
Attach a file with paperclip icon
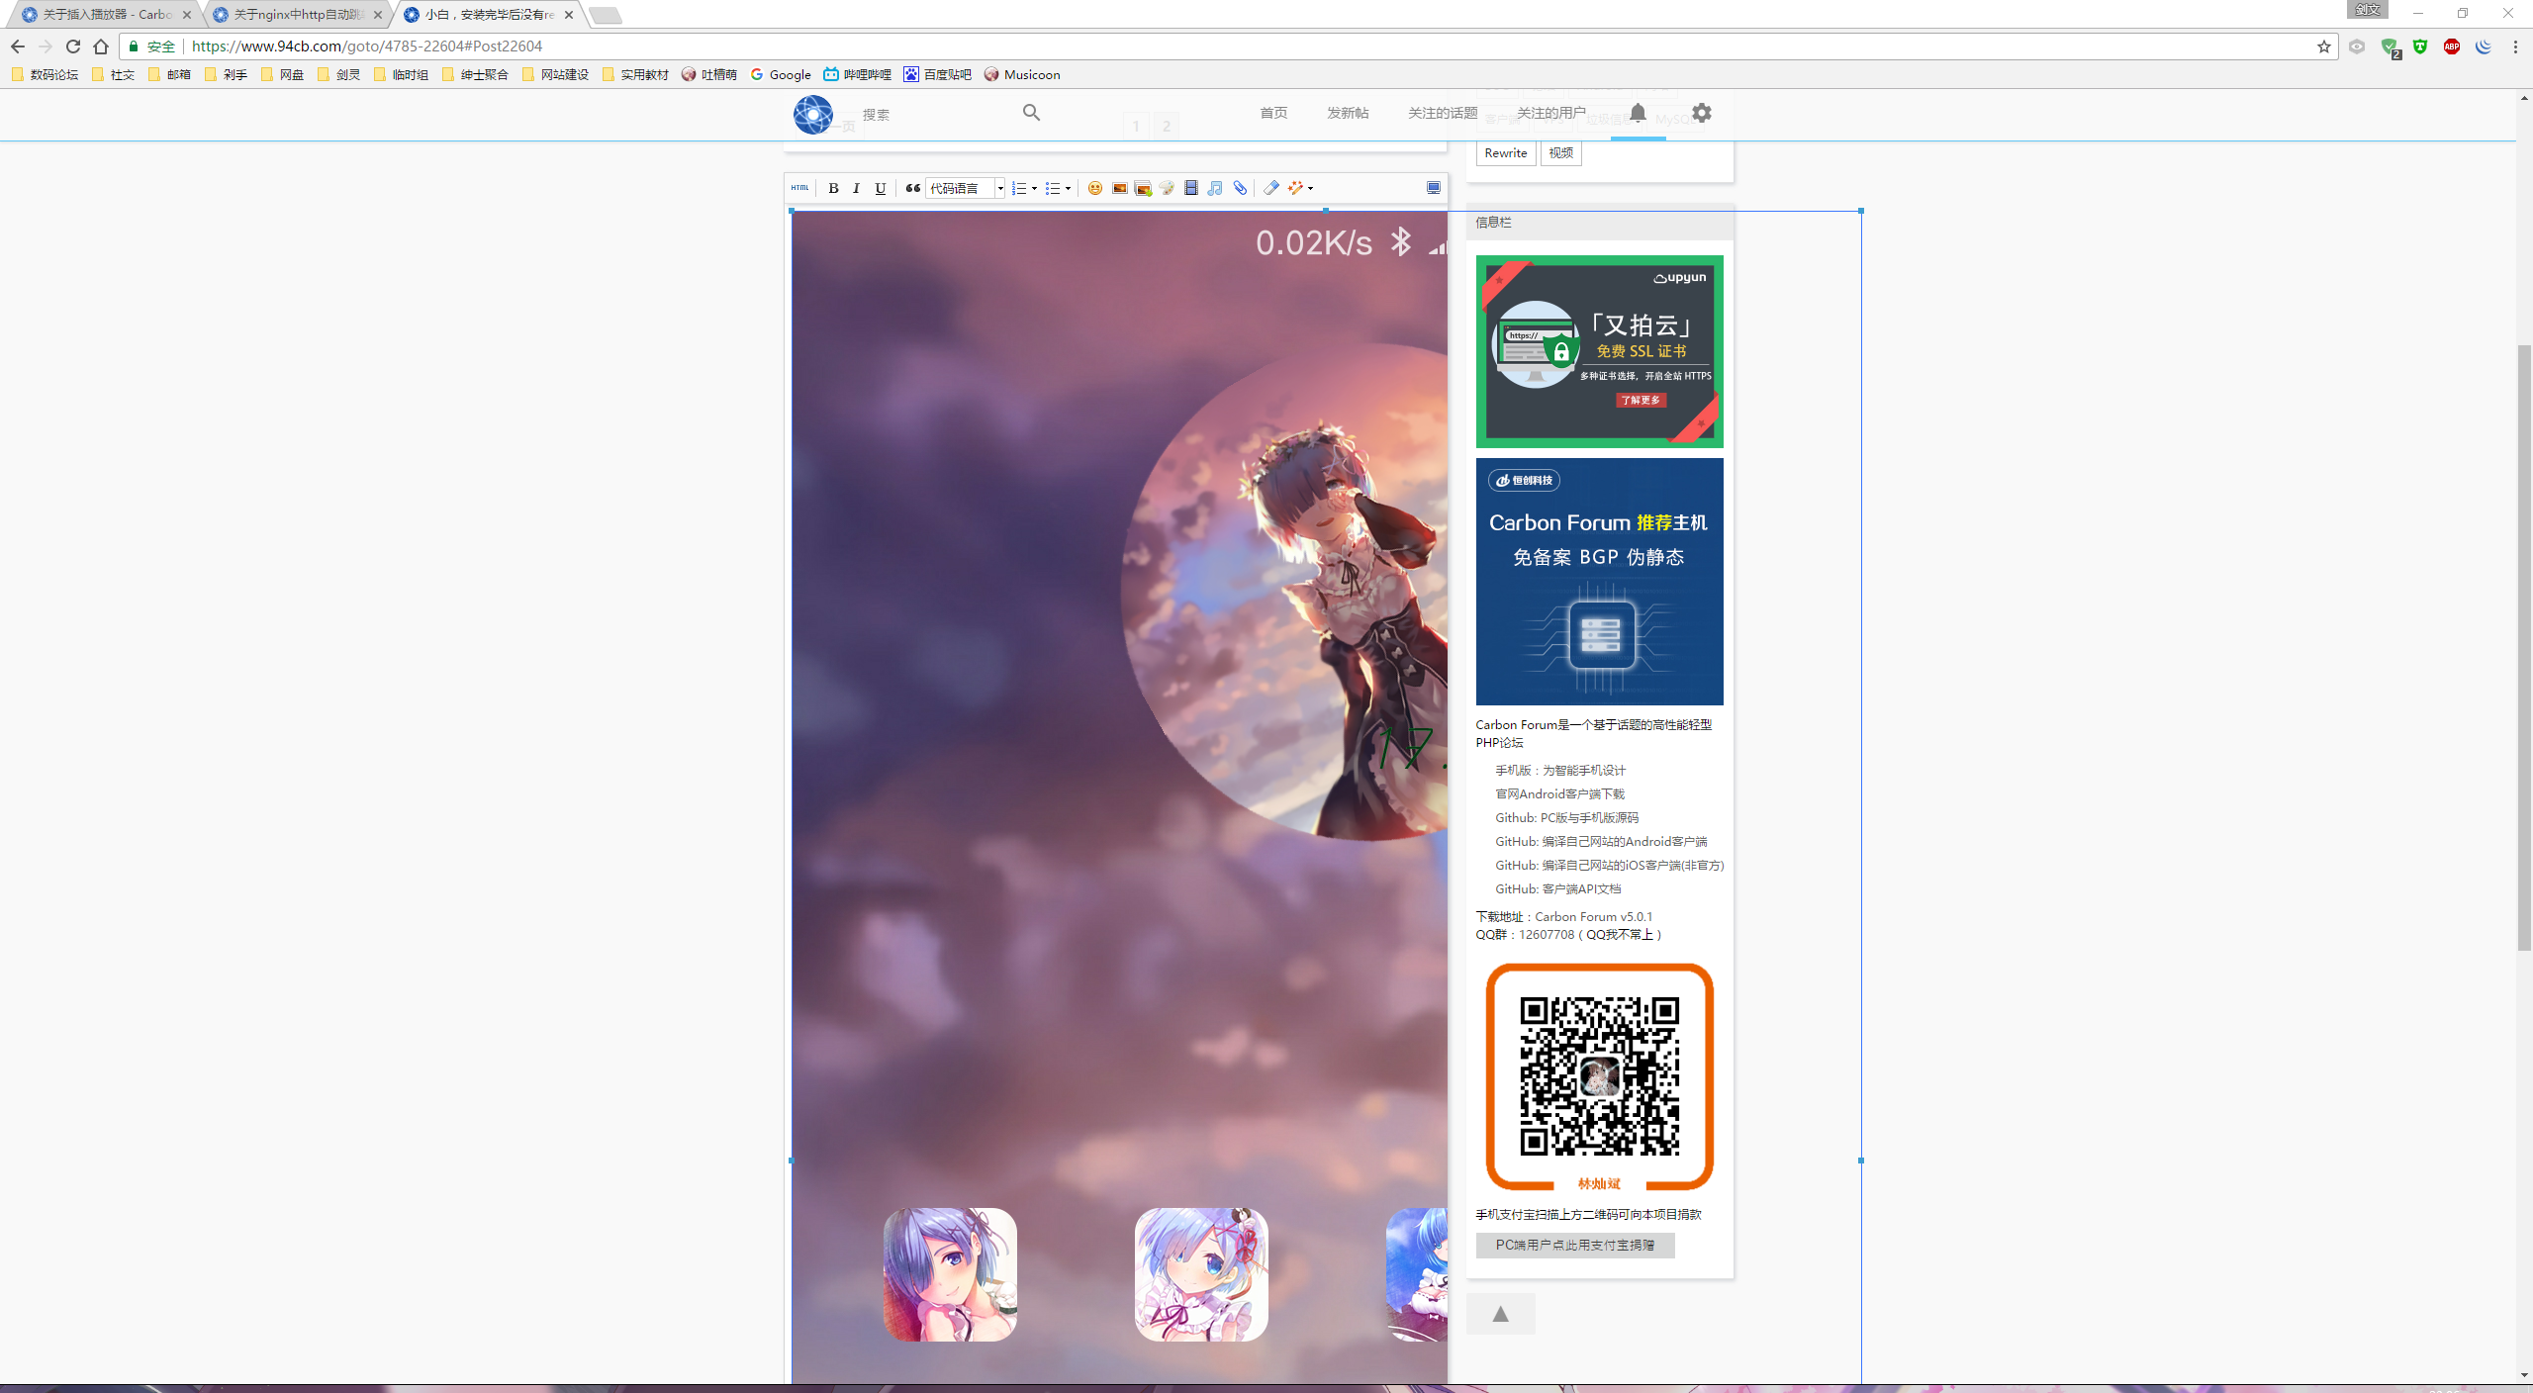[x=1240, y=188]
